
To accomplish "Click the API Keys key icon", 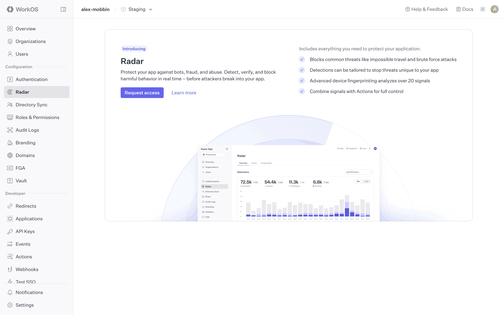I will pos(10,231).
